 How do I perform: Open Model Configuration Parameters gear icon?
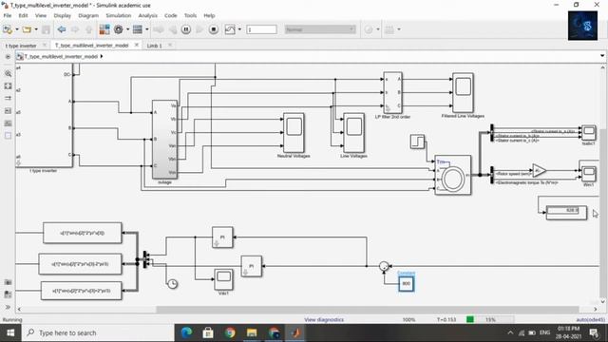pos(118,29)
